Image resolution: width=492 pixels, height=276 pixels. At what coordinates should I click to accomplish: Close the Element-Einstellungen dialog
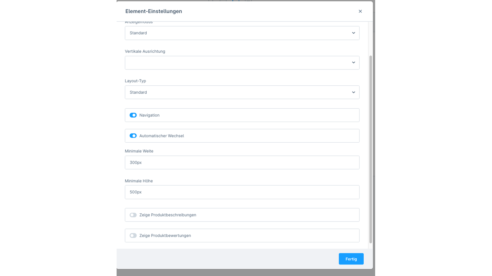tap(360, 11)
